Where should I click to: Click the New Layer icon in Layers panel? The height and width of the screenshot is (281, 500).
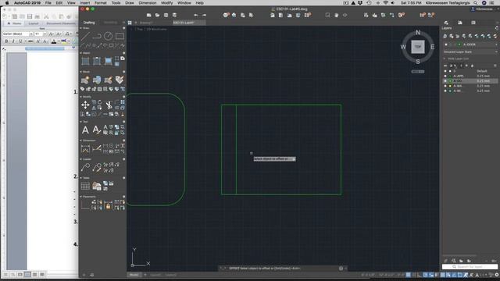445,37
